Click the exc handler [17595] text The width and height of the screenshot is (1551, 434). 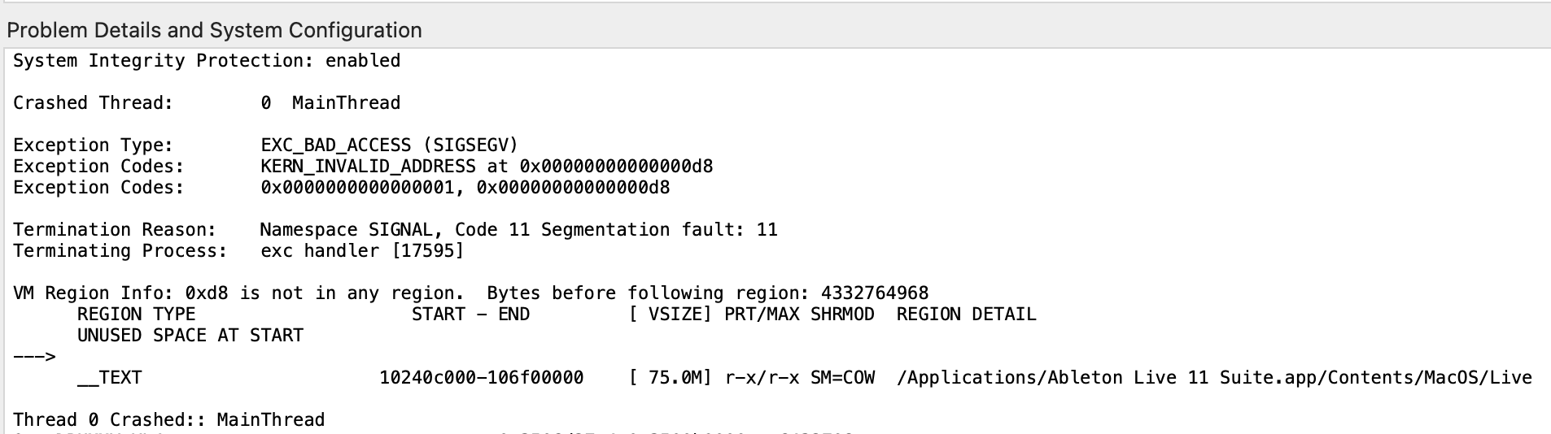point(362,251)
